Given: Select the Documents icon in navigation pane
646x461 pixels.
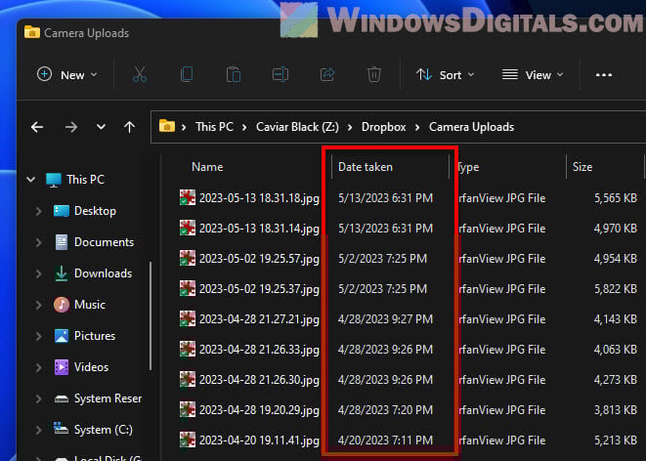Looking at the screenshot, I should pyautogui.click(x=62, y=242).
